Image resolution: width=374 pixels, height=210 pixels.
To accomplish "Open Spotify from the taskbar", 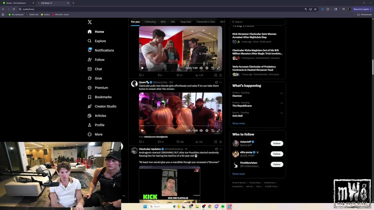I will click(223, 206).
